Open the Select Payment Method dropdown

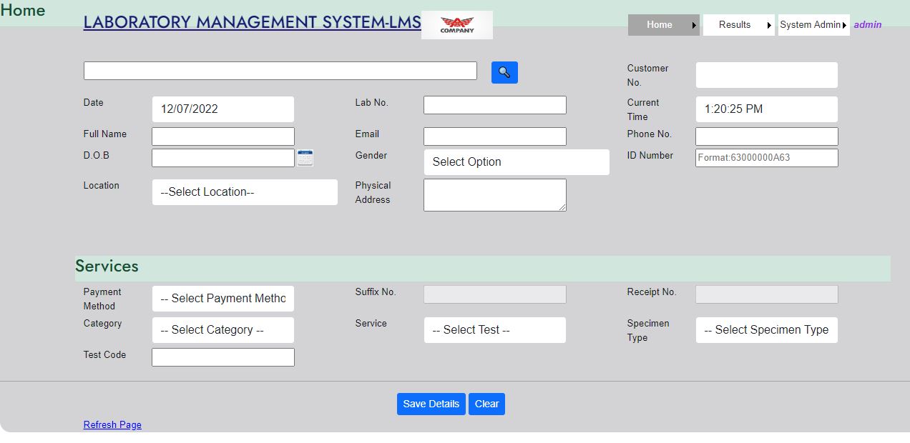[x=223, y=299]
